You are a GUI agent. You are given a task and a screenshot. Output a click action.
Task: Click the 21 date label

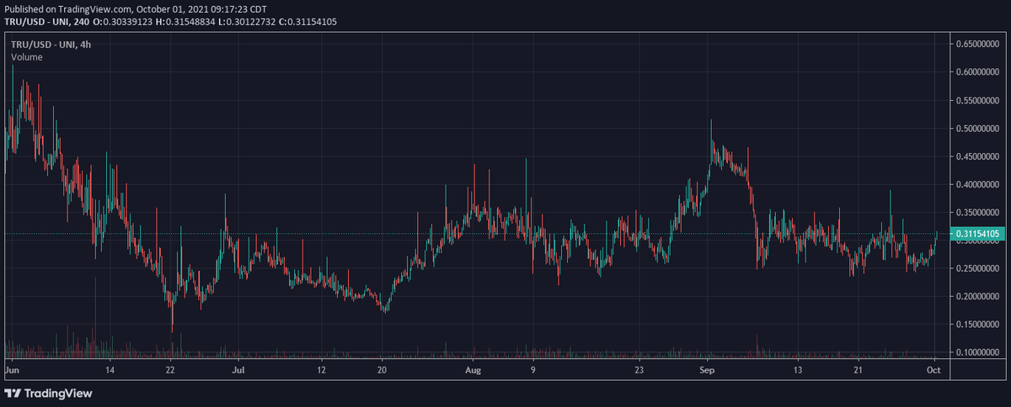pos(859,369)
